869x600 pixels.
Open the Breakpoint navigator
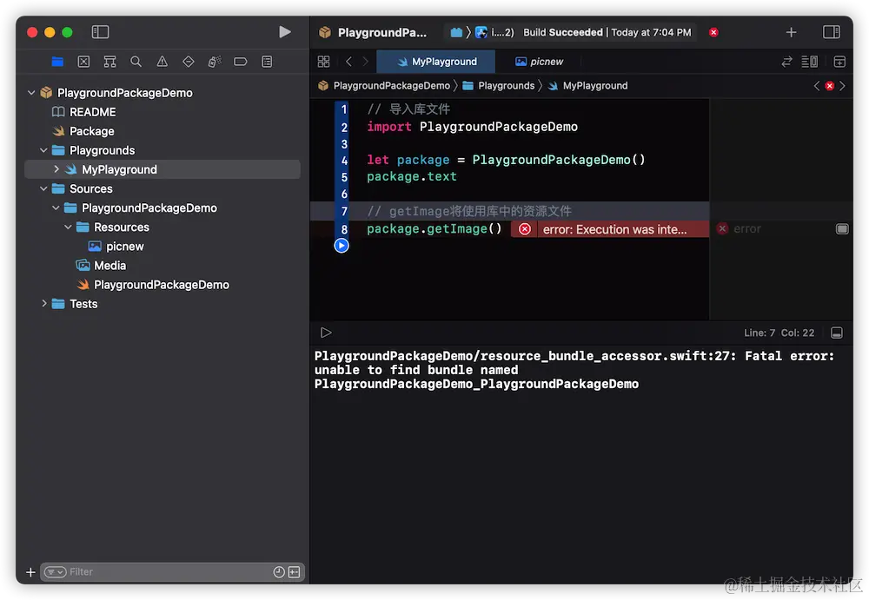pyautogui.click(x=241, y=62)
